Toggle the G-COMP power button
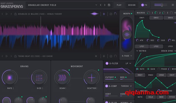The width and height of the screenshot is (176, 103). (x=107, y=86)
